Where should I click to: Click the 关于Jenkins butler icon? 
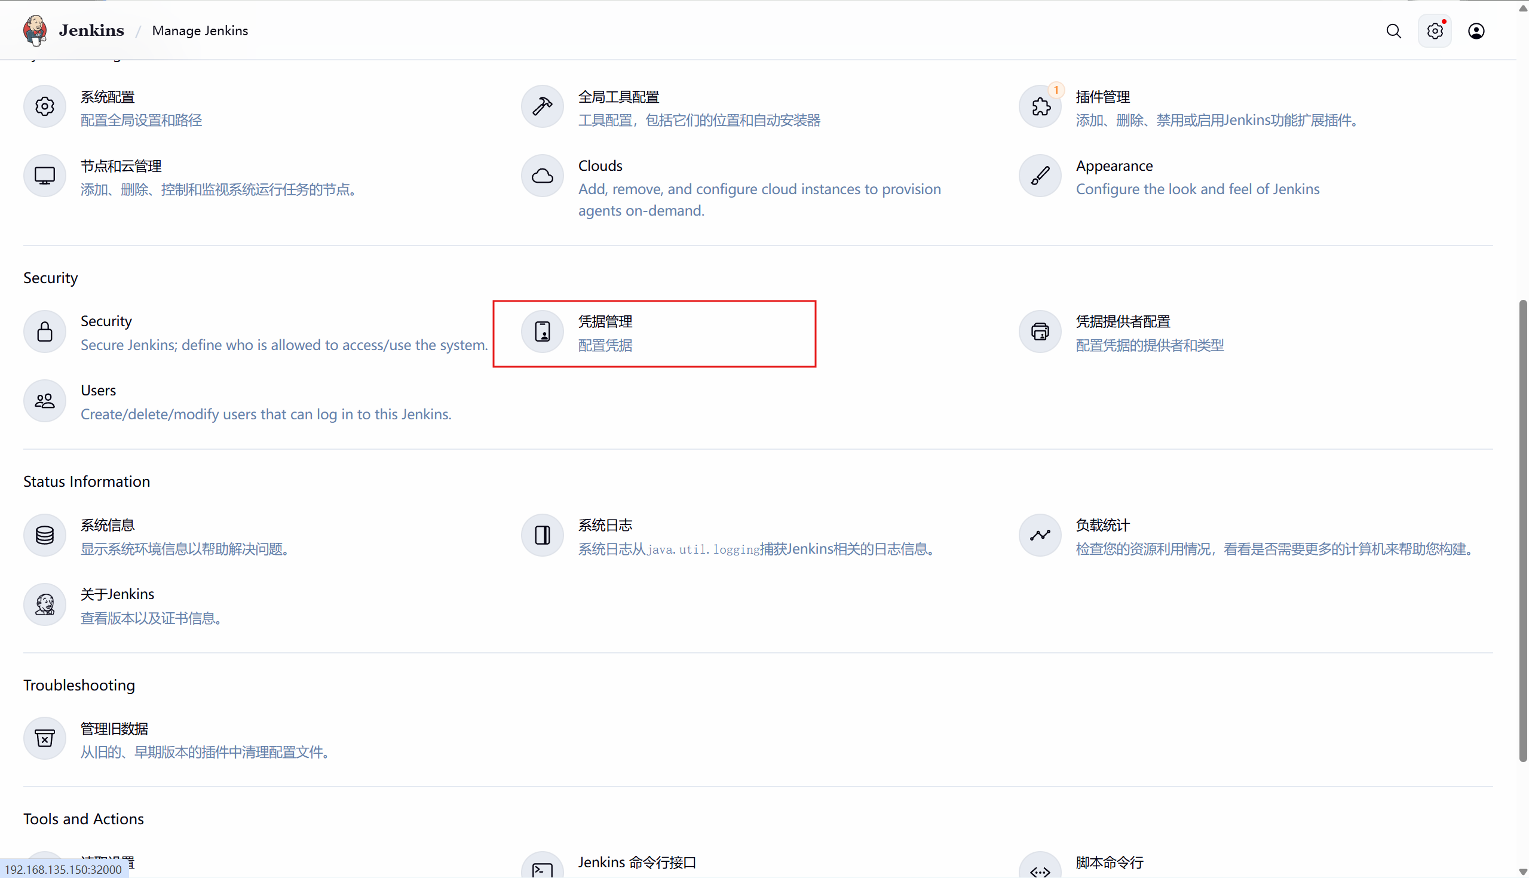[45, 605]
